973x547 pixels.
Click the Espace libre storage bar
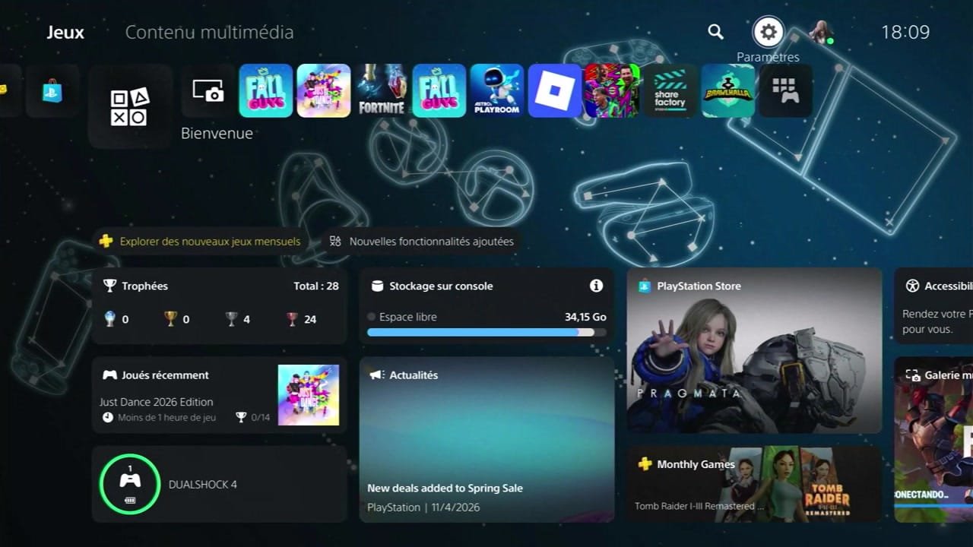(x=486, y=332)
